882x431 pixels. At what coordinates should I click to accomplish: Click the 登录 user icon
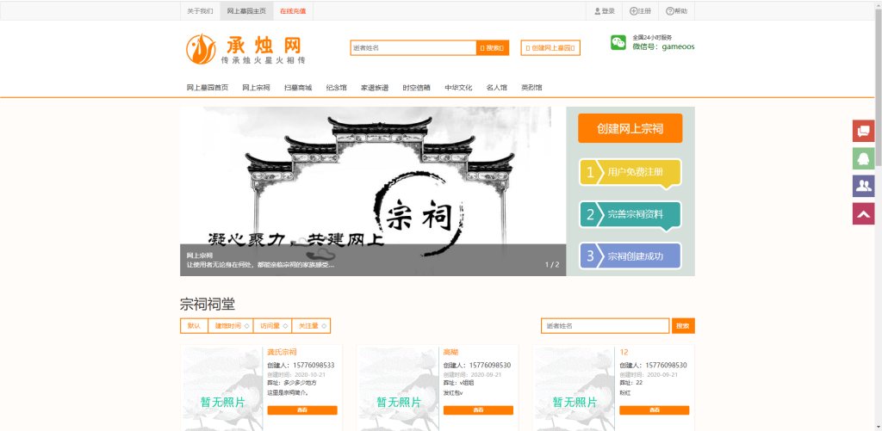click(x=598, y=11)
